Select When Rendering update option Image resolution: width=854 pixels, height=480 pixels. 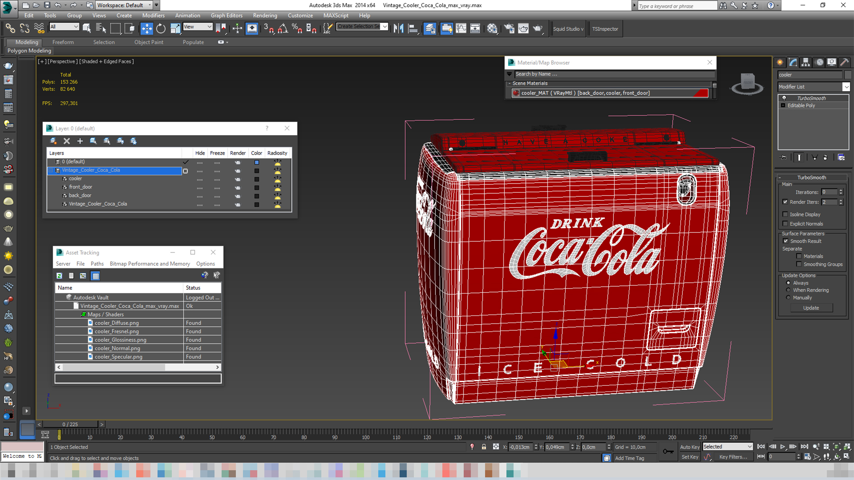pyautogui.click(x=788, y=290)
